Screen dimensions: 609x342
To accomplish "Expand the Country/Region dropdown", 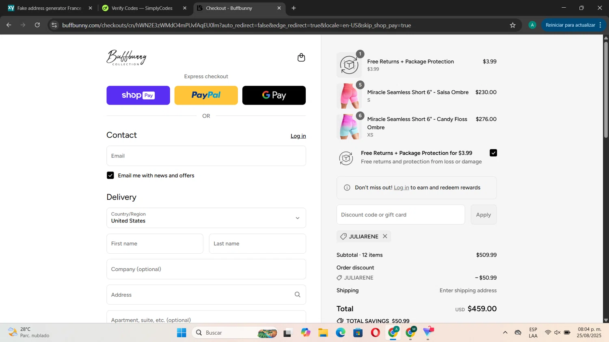I will click(x=206, y=218).
